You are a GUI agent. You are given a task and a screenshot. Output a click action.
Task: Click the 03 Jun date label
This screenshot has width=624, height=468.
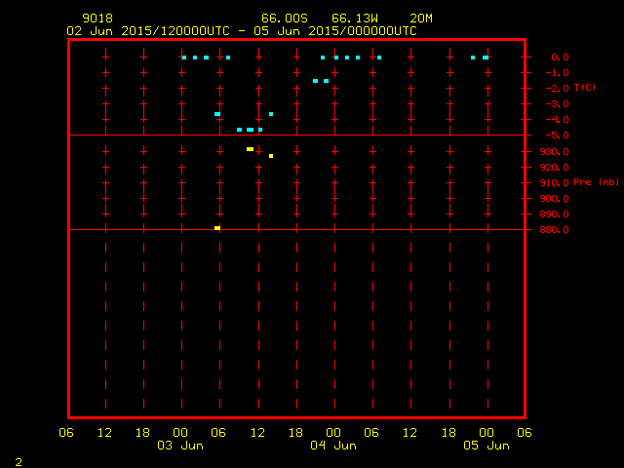tap(180, 446)
